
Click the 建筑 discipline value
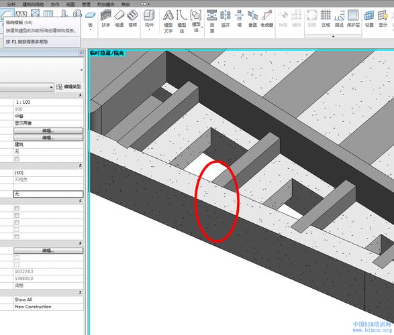19,145
